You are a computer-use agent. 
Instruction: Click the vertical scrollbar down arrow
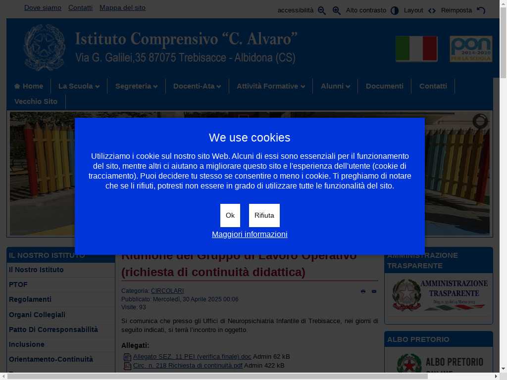(x=504, y=369)
